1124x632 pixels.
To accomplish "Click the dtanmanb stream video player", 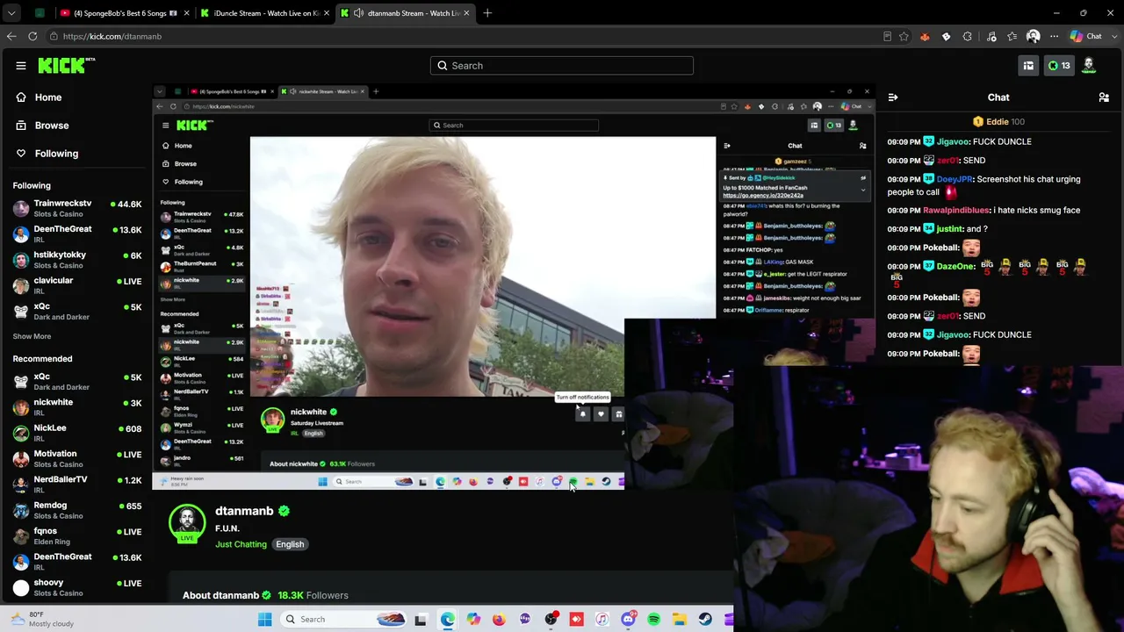I will 514,286.
